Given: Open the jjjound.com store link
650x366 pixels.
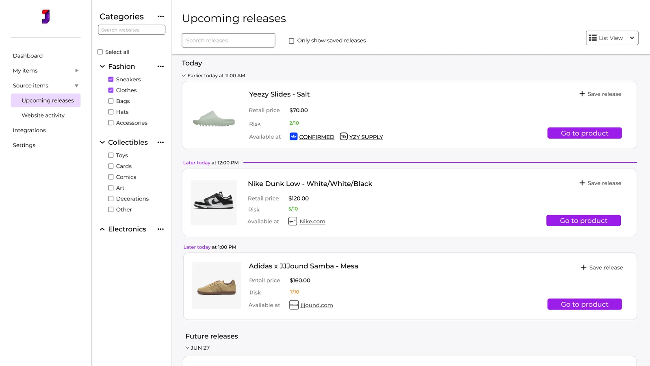Looking at the screenshot, I should tap(316, 305).
